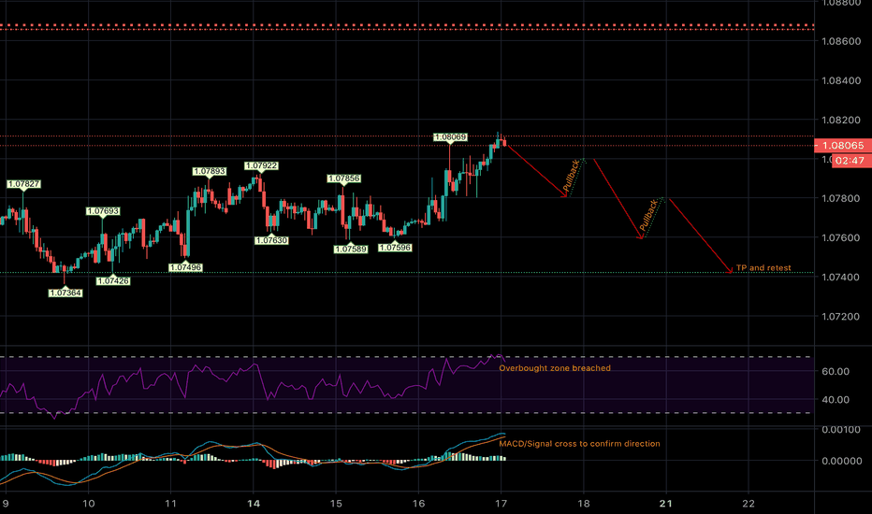Click the "Overbought zone breached" annotation
872x514 pixels.
[555, 368]
